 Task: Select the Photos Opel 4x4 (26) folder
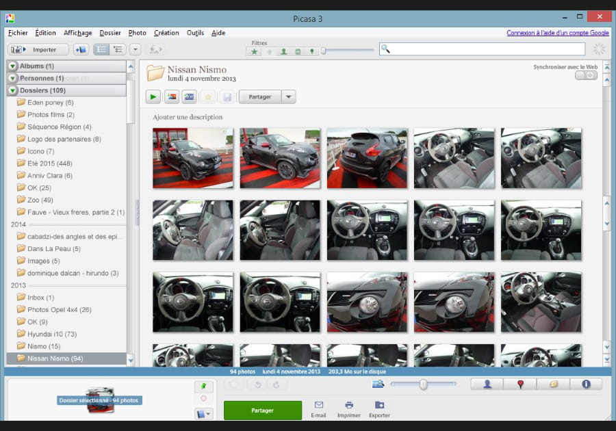click(x=59, y=310)
